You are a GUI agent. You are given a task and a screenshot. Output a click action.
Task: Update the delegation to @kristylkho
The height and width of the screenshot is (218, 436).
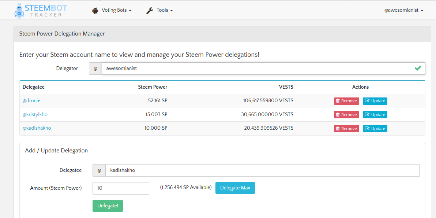click(375, 115)
